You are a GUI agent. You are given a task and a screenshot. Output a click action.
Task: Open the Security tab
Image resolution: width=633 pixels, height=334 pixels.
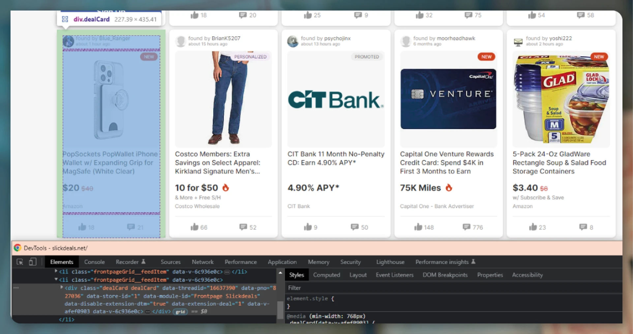[x=350, y=262]
